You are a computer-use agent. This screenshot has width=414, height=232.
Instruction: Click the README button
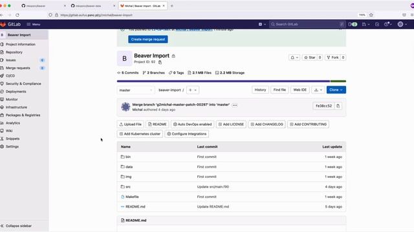[x=157, y=124]
